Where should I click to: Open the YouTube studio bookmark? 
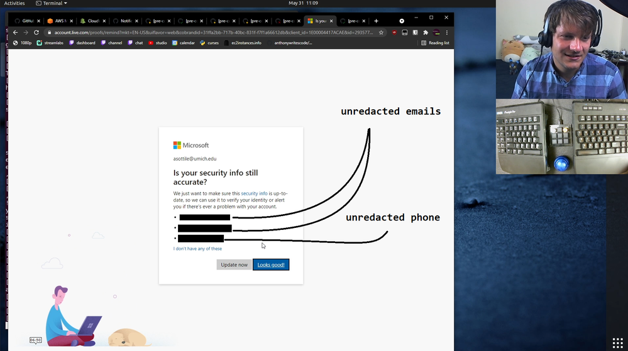tap(158, 43)
